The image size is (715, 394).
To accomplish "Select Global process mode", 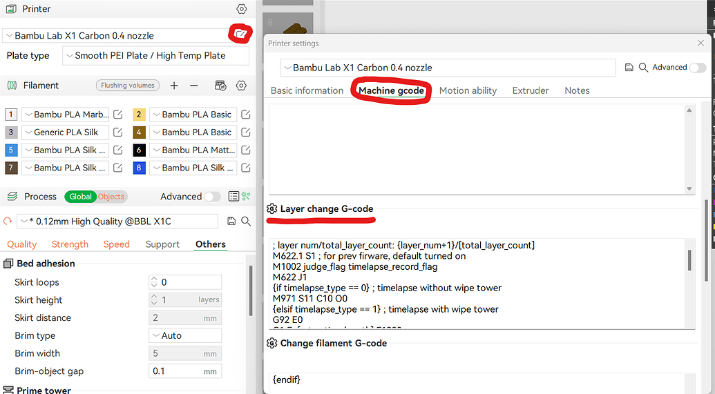I will [x=80, y=197].
